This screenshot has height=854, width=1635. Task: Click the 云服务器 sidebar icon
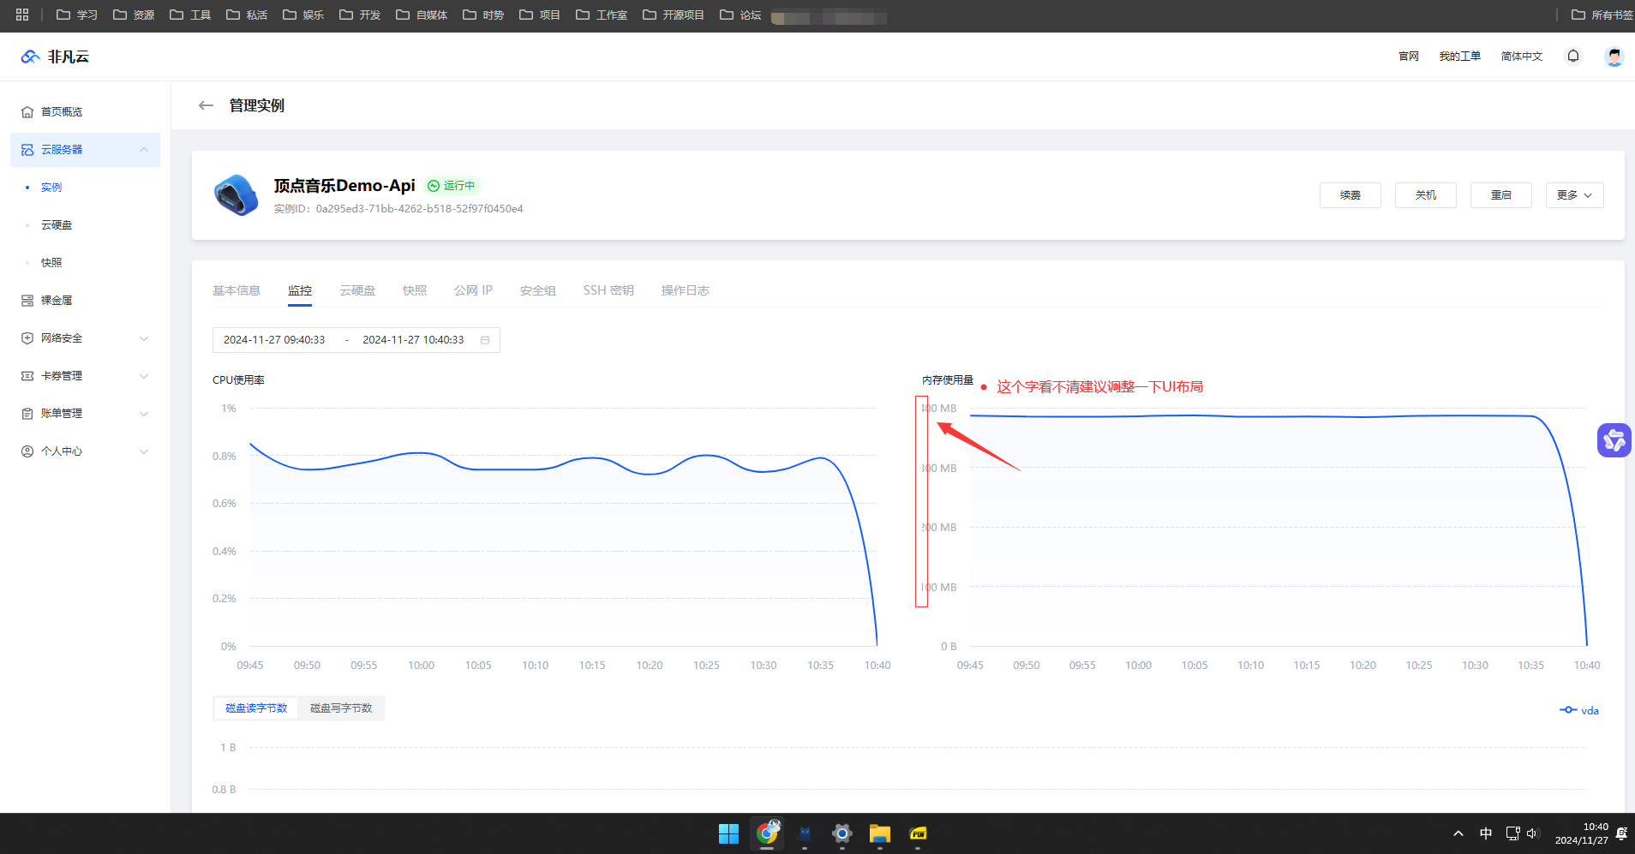pos(27,150)
